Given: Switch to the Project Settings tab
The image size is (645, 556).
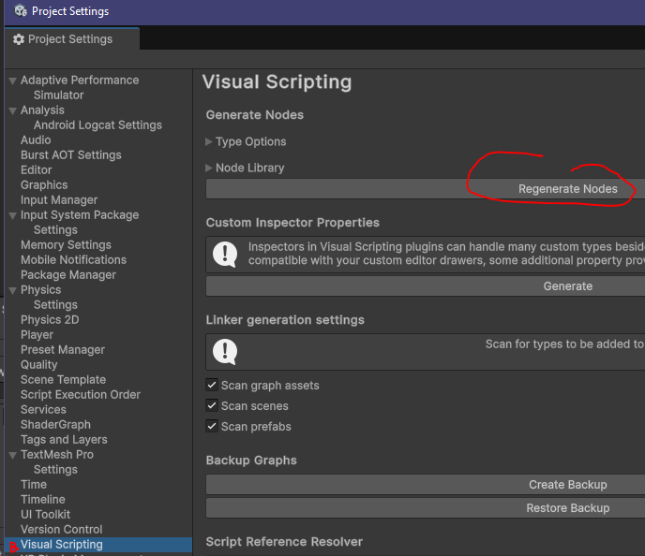Looking at the screenshot, I should pos(69,39).
